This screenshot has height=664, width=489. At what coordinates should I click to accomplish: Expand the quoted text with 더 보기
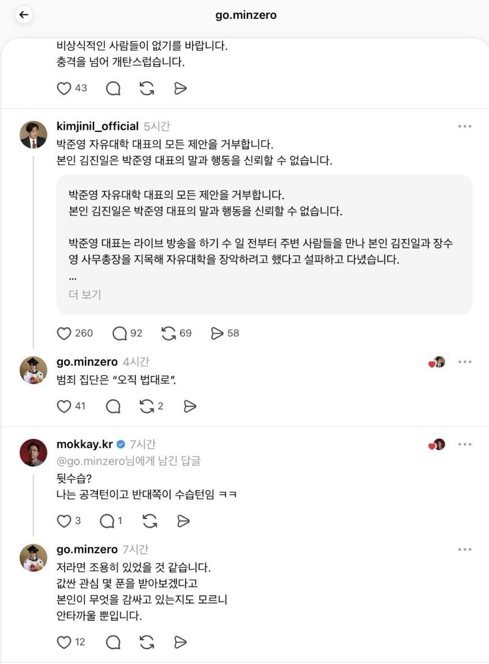(x=84, y=295)
